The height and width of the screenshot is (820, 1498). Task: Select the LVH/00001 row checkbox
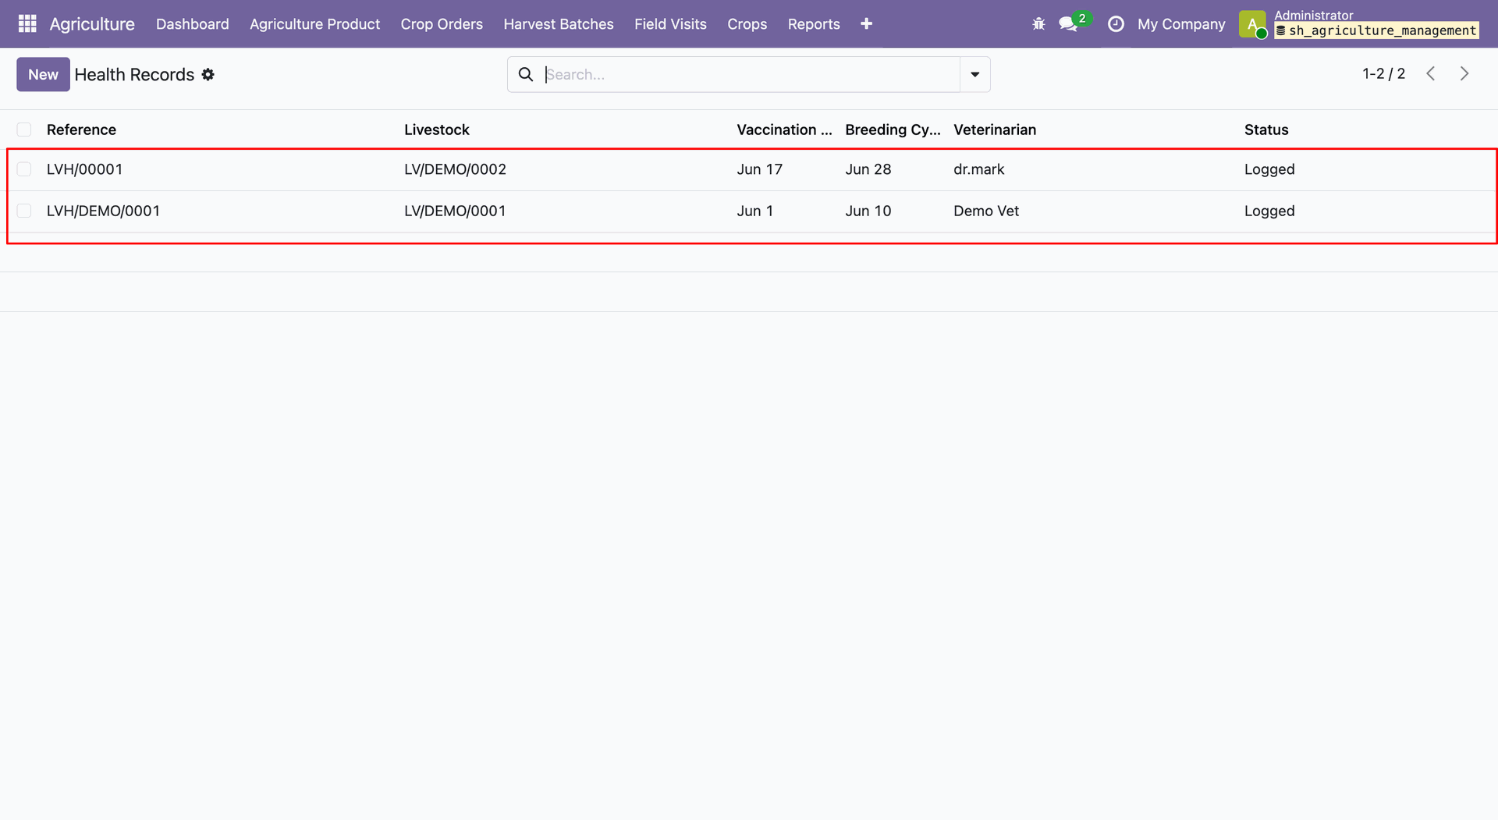24,169
